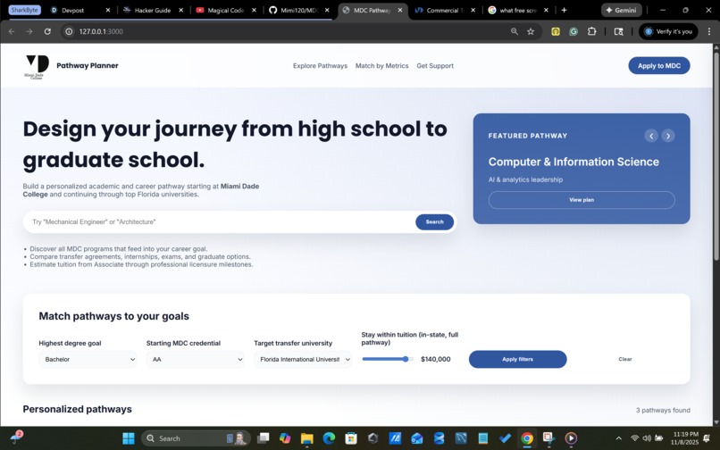Show hidden system tray icons

point(618,438)
